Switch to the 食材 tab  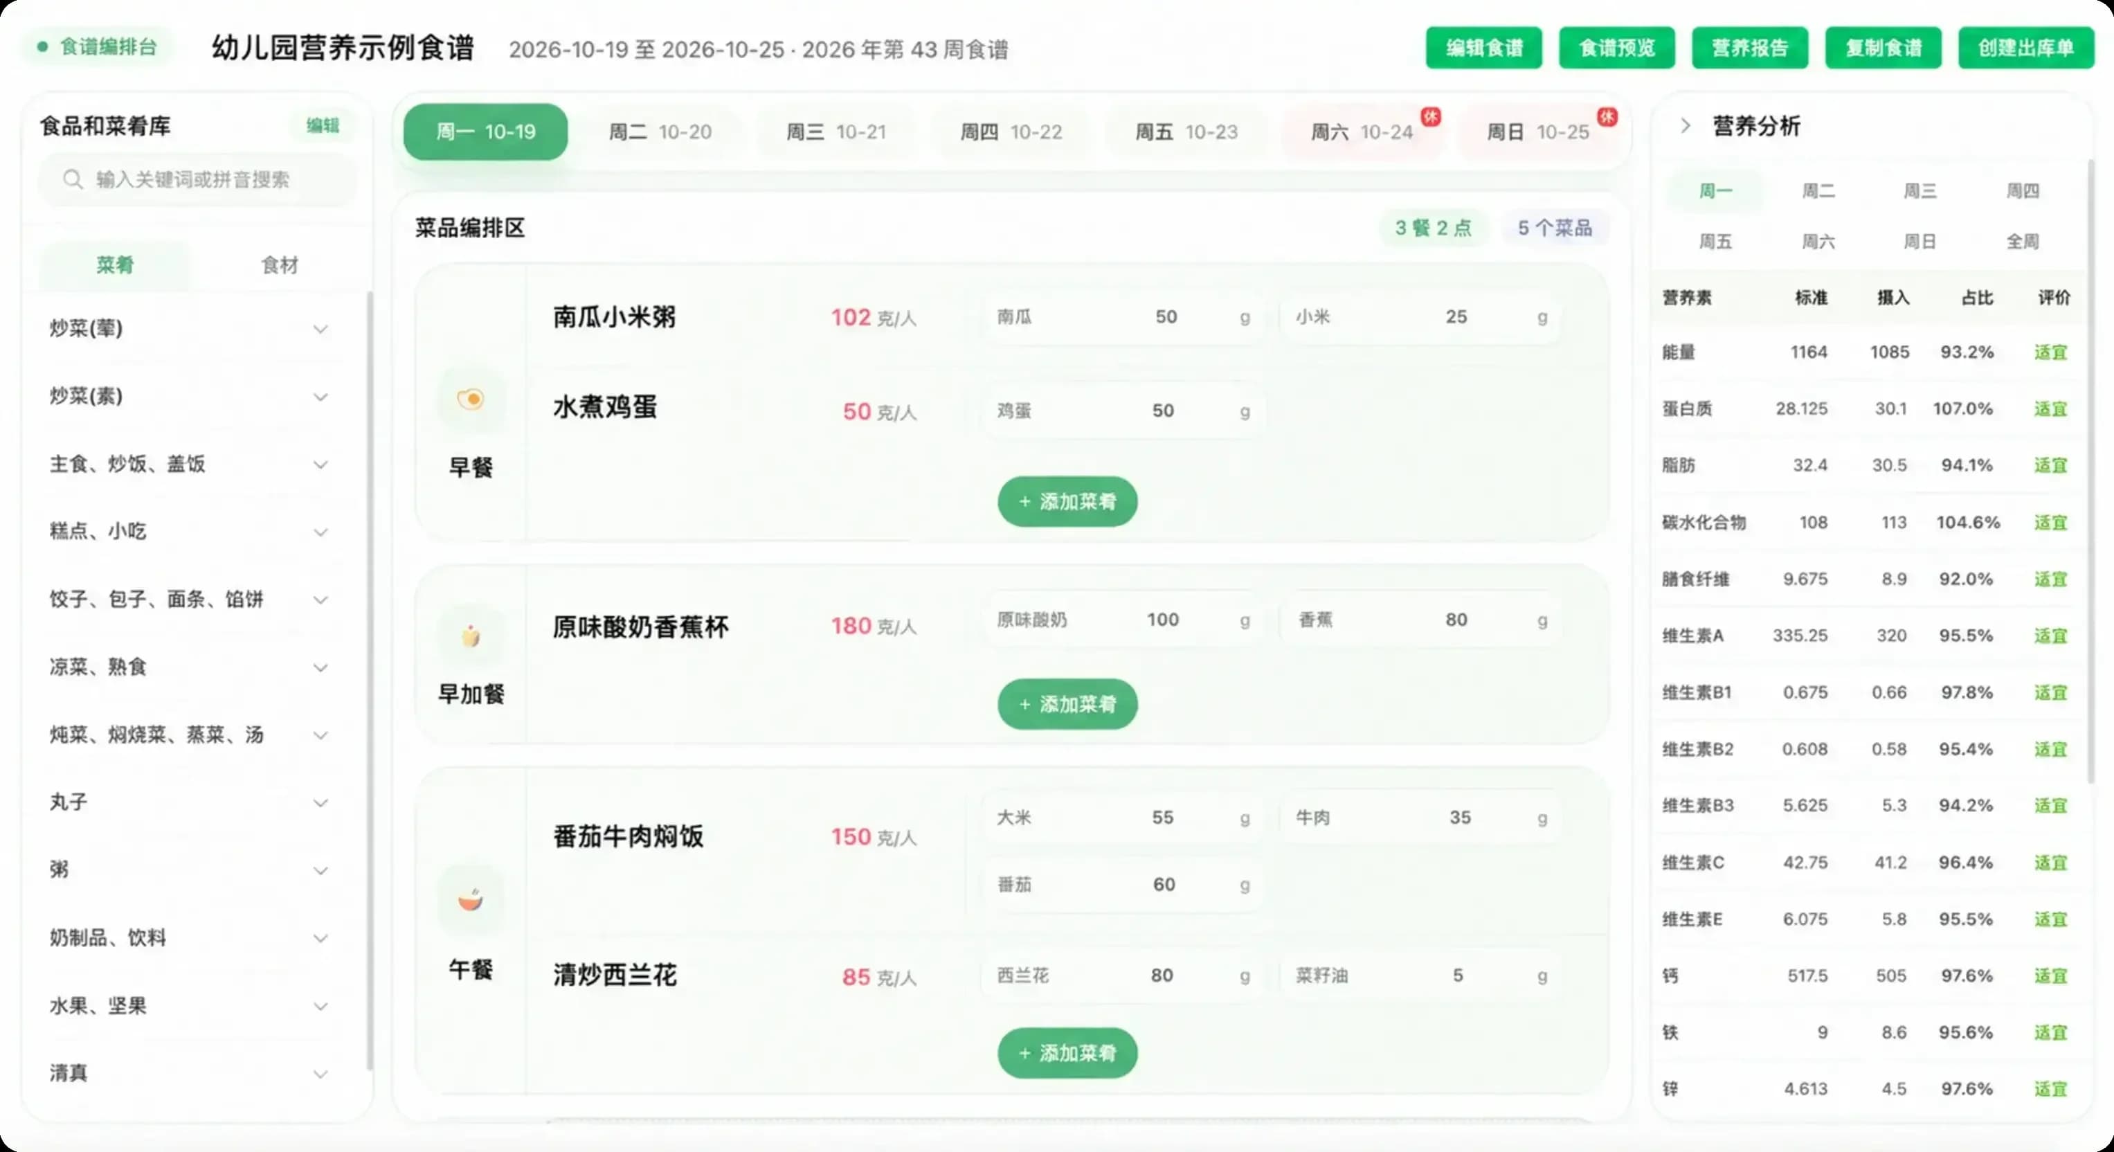(x=280, y=265)
